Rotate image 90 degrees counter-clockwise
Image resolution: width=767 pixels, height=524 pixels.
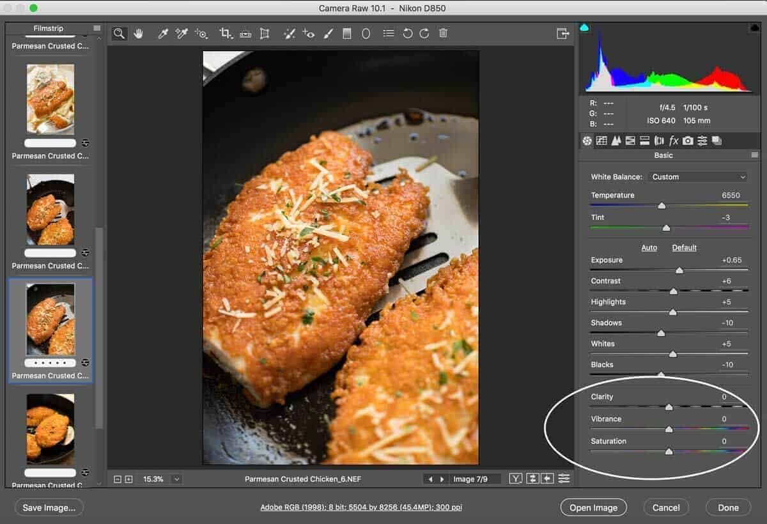pos(407,34)
